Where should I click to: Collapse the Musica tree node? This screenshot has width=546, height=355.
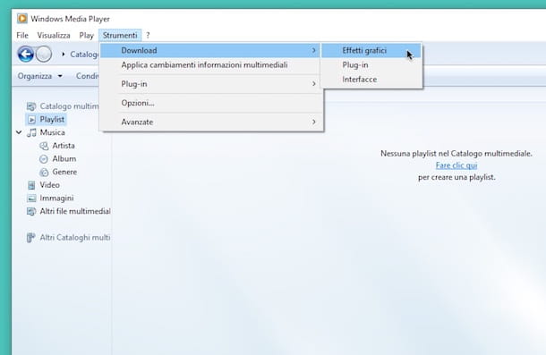point(19,132)
